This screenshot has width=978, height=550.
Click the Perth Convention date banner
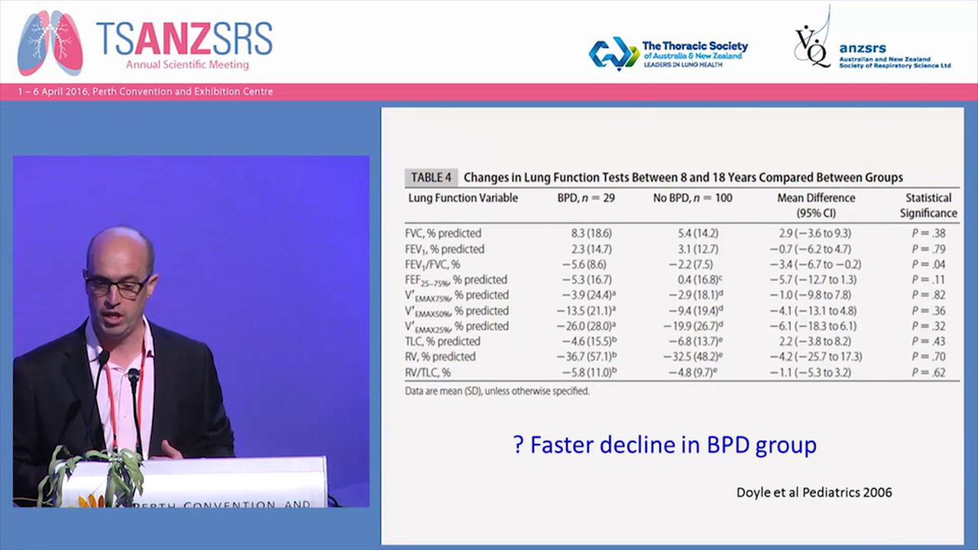click(x=145, y=91)
